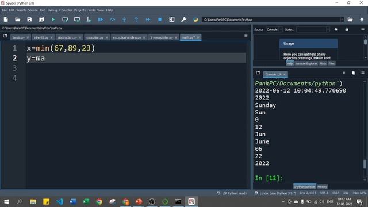Open file via toolbar folder icon
368x207 pixels.
[18, 20]
